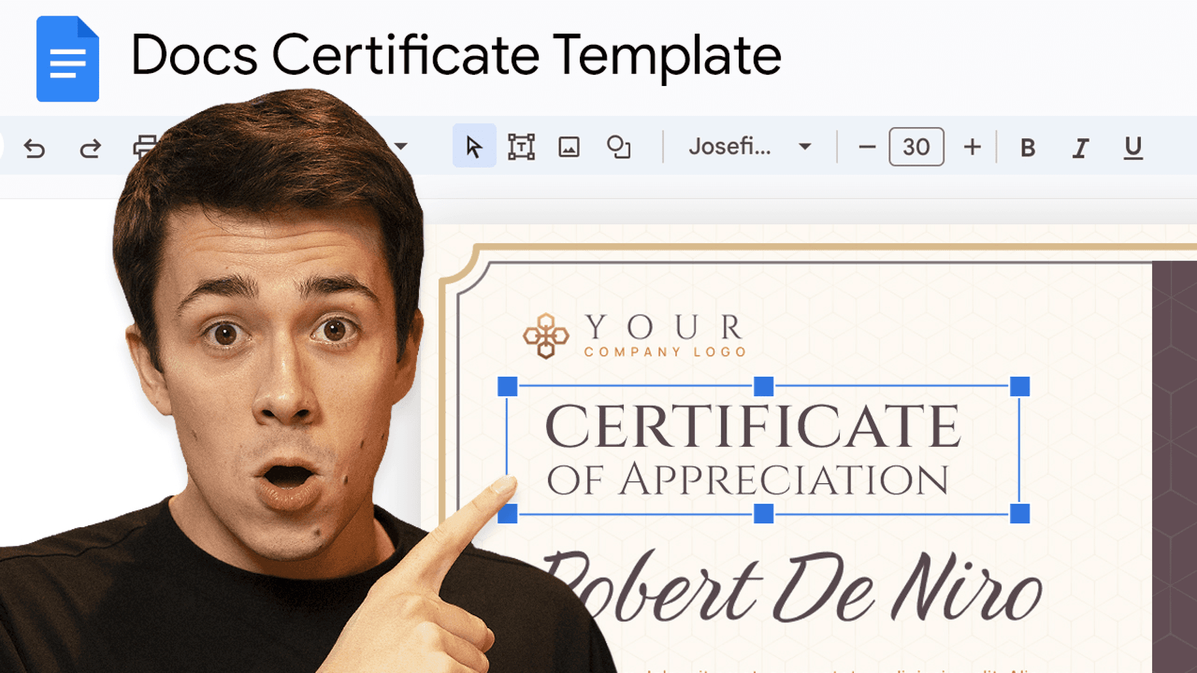The width and height of the screenshot is (1197, 673).
Task: Toggle Italic formatting
Action: click(x=1080, y=148)
